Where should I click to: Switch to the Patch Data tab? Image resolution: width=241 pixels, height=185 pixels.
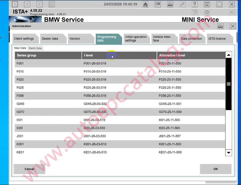[x=35, y=48]
